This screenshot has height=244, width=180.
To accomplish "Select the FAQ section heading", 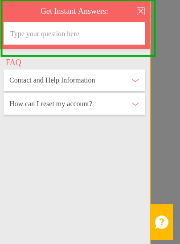I will 13,62.
